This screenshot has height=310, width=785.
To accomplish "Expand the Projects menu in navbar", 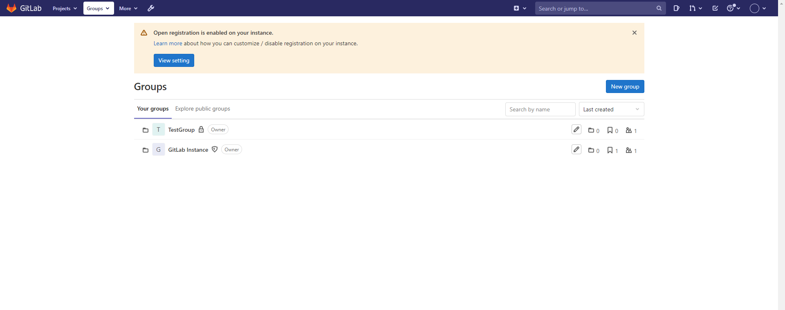I will click(x=65, y=8).
